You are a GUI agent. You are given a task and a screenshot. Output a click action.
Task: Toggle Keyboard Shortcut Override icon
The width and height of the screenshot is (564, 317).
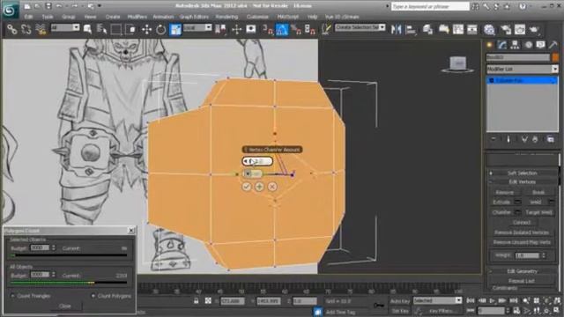(x=251, y=29)
